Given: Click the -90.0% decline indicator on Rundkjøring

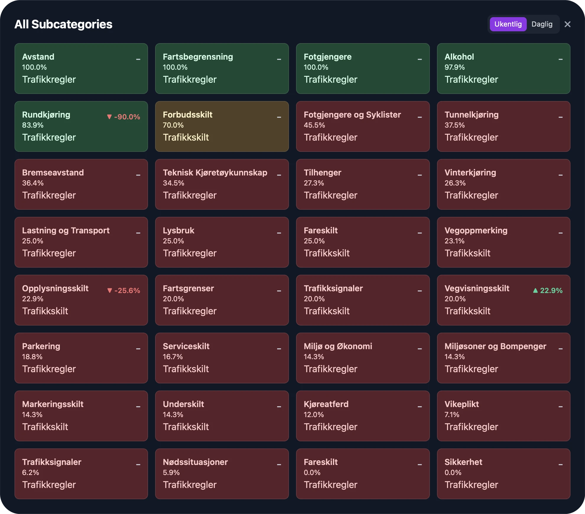Looking at the screenshot, I should (123, 117).
